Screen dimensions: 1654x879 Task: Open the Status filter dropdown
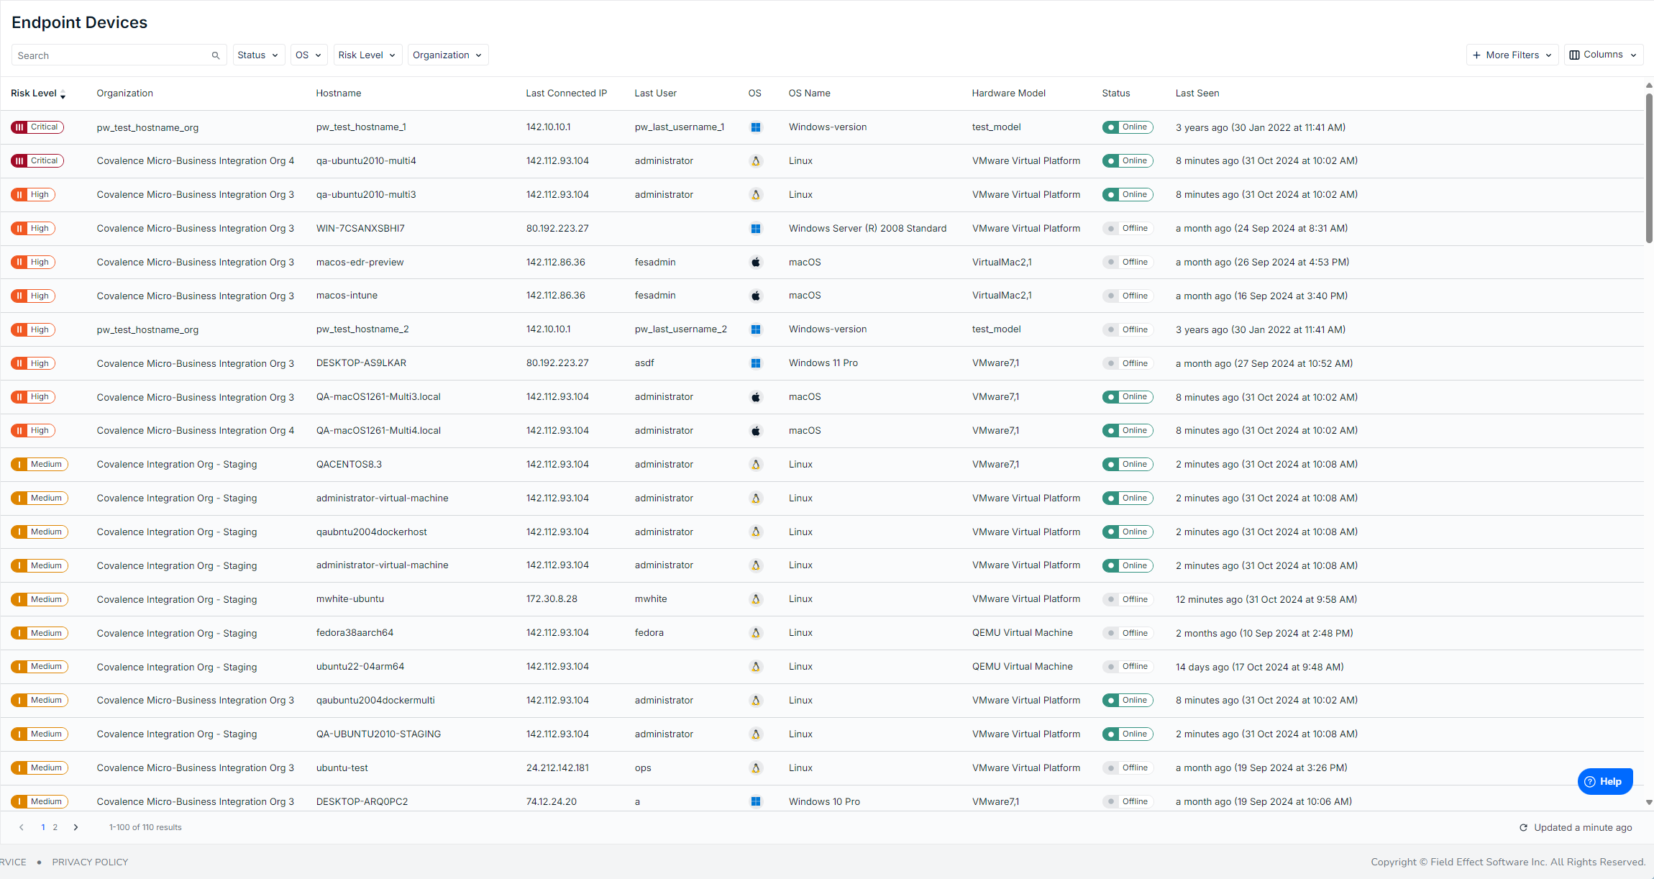pos(258,55)
